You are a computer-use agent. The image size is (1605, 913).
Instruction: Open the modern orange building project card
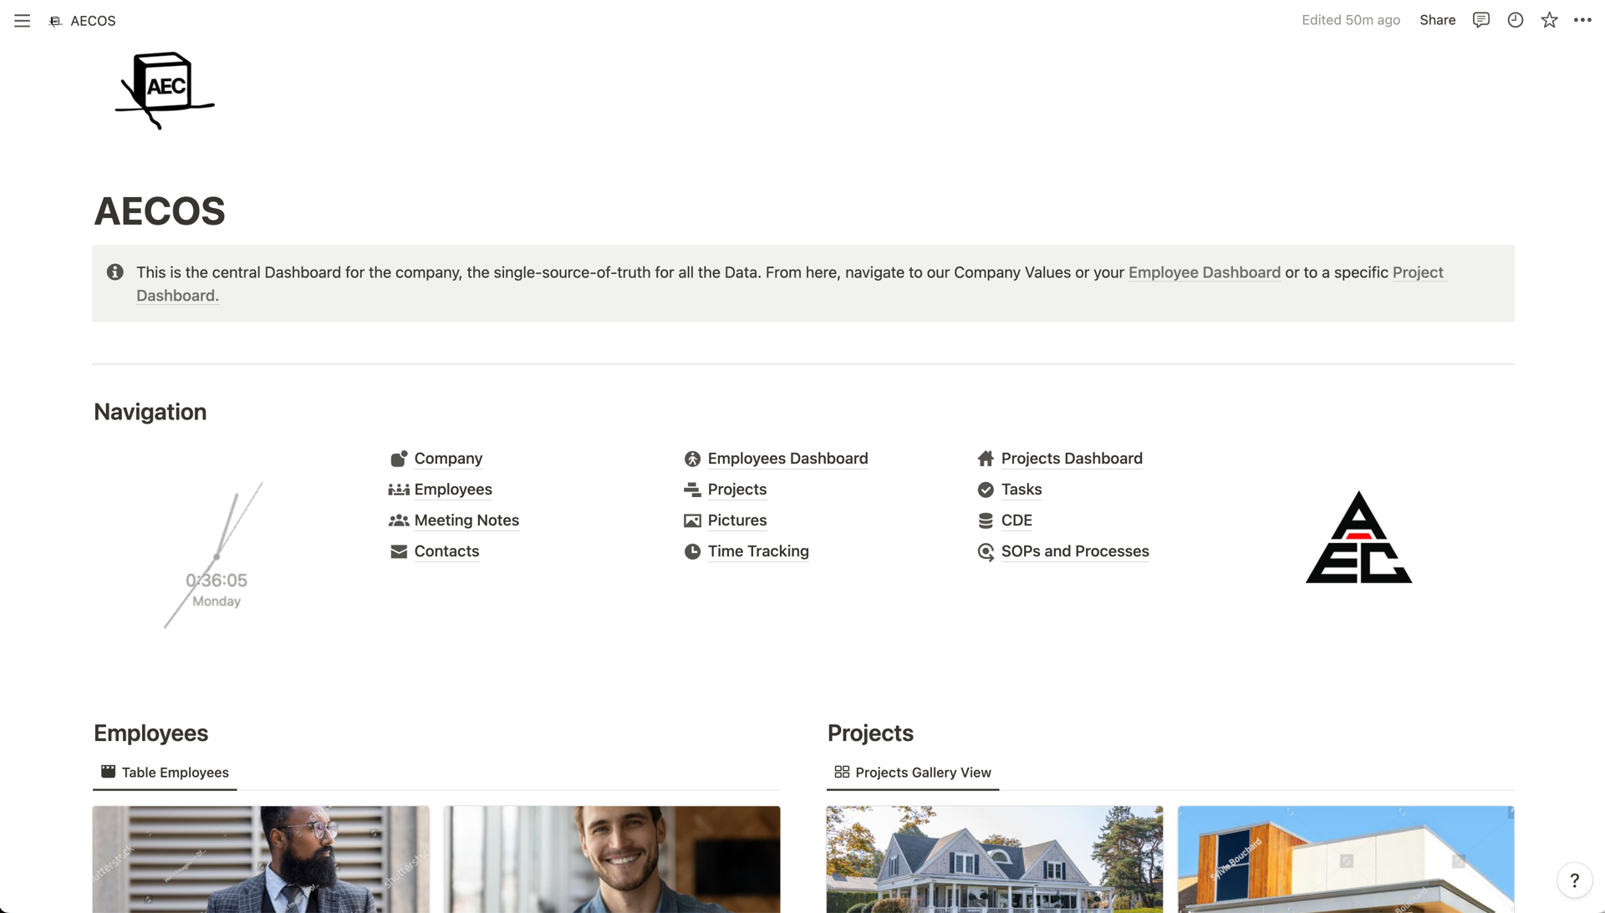click(x=1346, y=860)
